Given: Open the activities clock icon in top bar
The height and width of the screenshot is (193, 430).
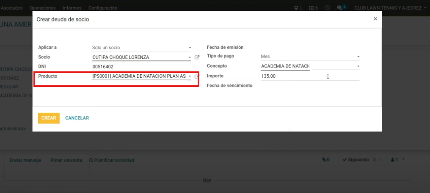Looking at the screenshot, I should [327, 8].
